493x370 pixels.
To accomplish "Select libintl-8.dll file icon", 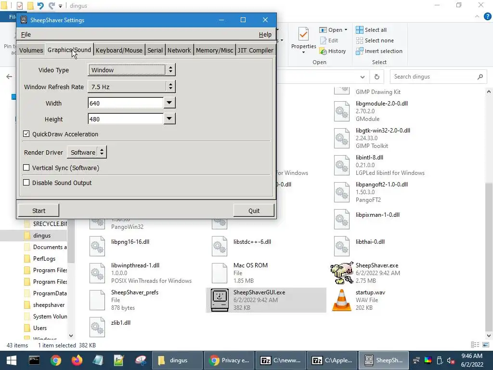I will (x=342, y=165).
